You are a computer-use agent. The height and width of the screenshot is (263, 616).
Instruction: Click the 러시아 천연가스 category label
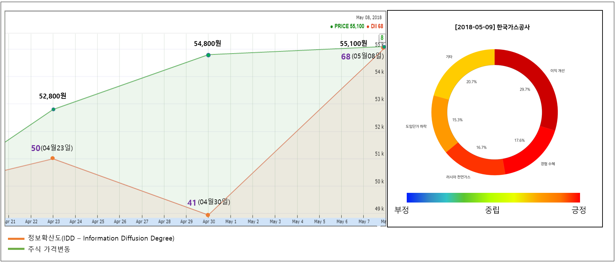point(458,177)
